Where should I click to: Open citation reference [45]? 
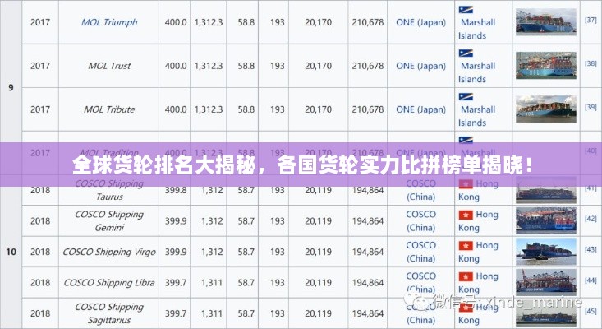(x=591, y=311)
